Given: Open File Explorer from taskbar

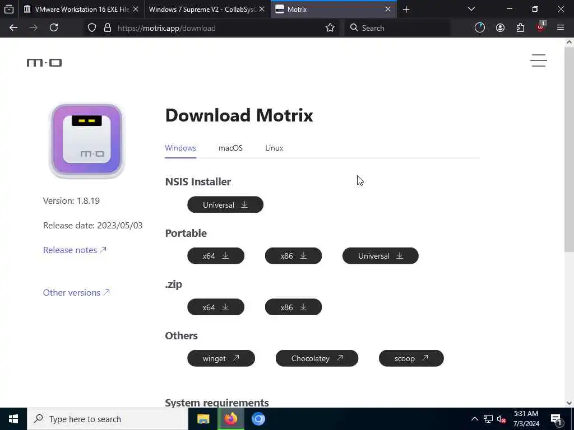Looking at the screenshot, I should pyautogui.click(x=203, y=419).
